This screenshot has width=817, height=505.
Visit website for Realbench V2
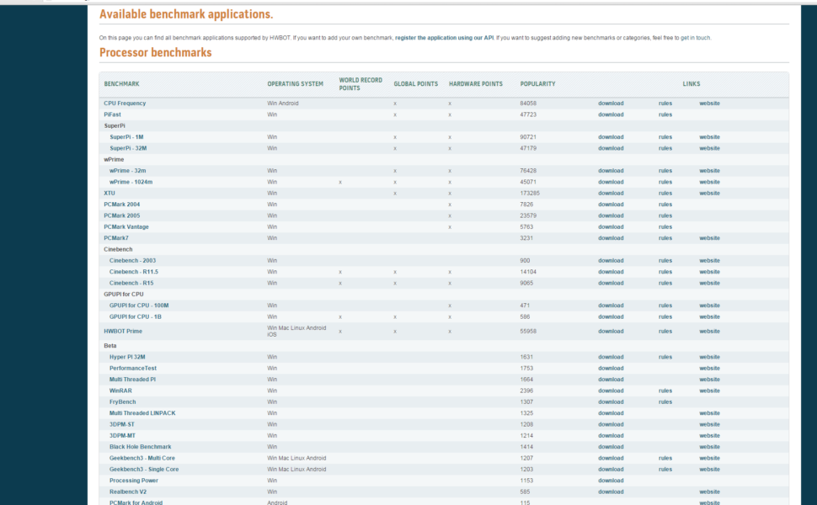709,492
